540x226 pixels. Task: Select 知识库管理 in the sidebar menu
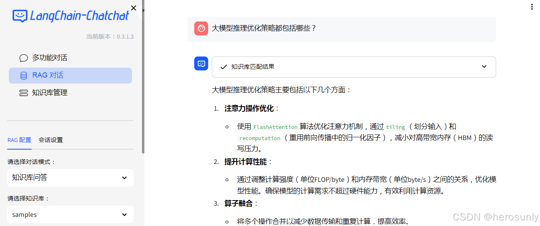50,93
